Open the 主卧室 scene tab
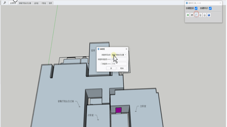The width and height of the screenshot is (227, 127). [36, 3]
